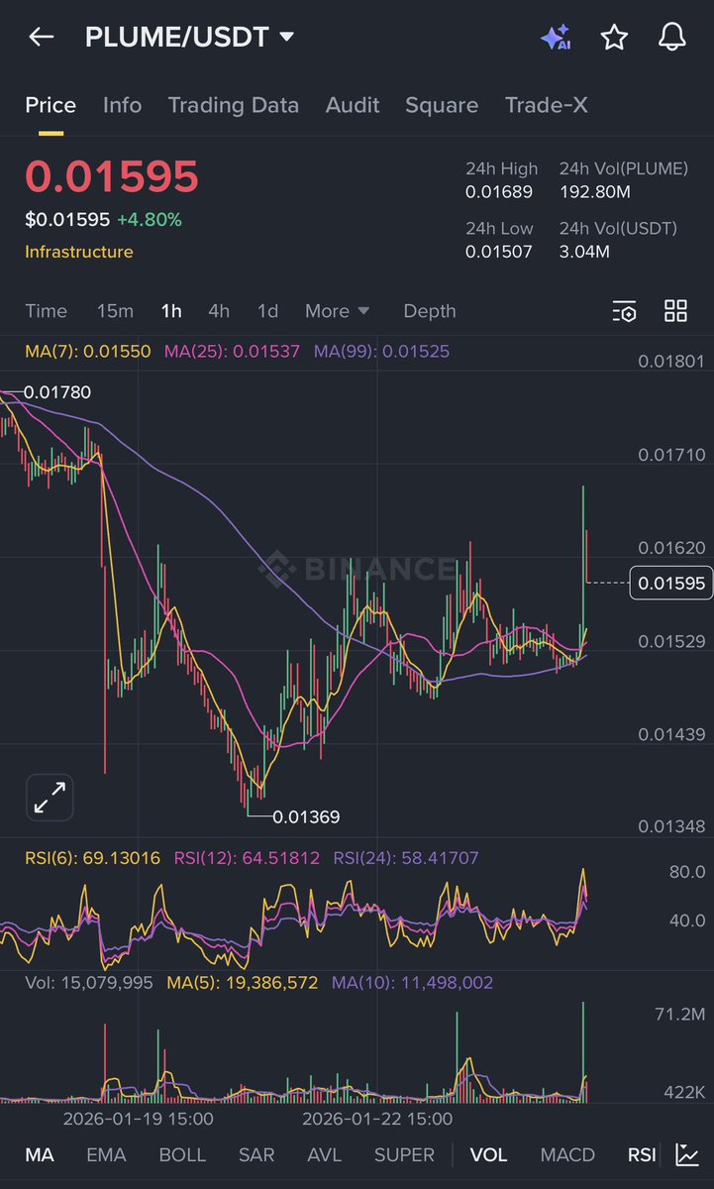This screenshot has height=1189, width=714.
Task: Show the Depth chart
Action: [x=430, y=311]
